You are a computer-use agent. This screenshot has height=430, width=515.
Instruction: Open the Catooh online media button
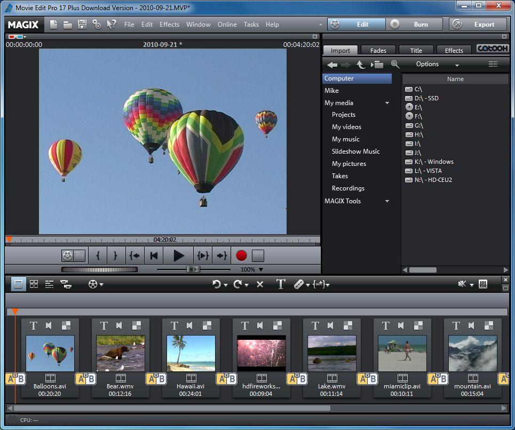[493, 49]
